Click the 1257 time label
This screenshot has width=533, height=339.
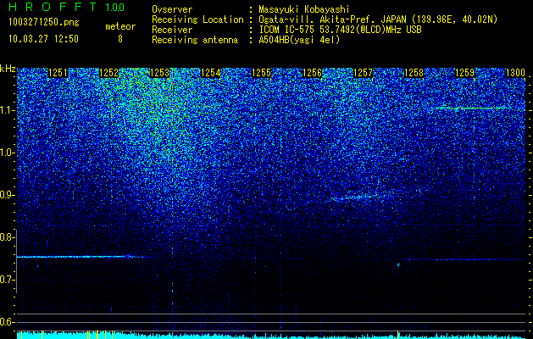363,73
